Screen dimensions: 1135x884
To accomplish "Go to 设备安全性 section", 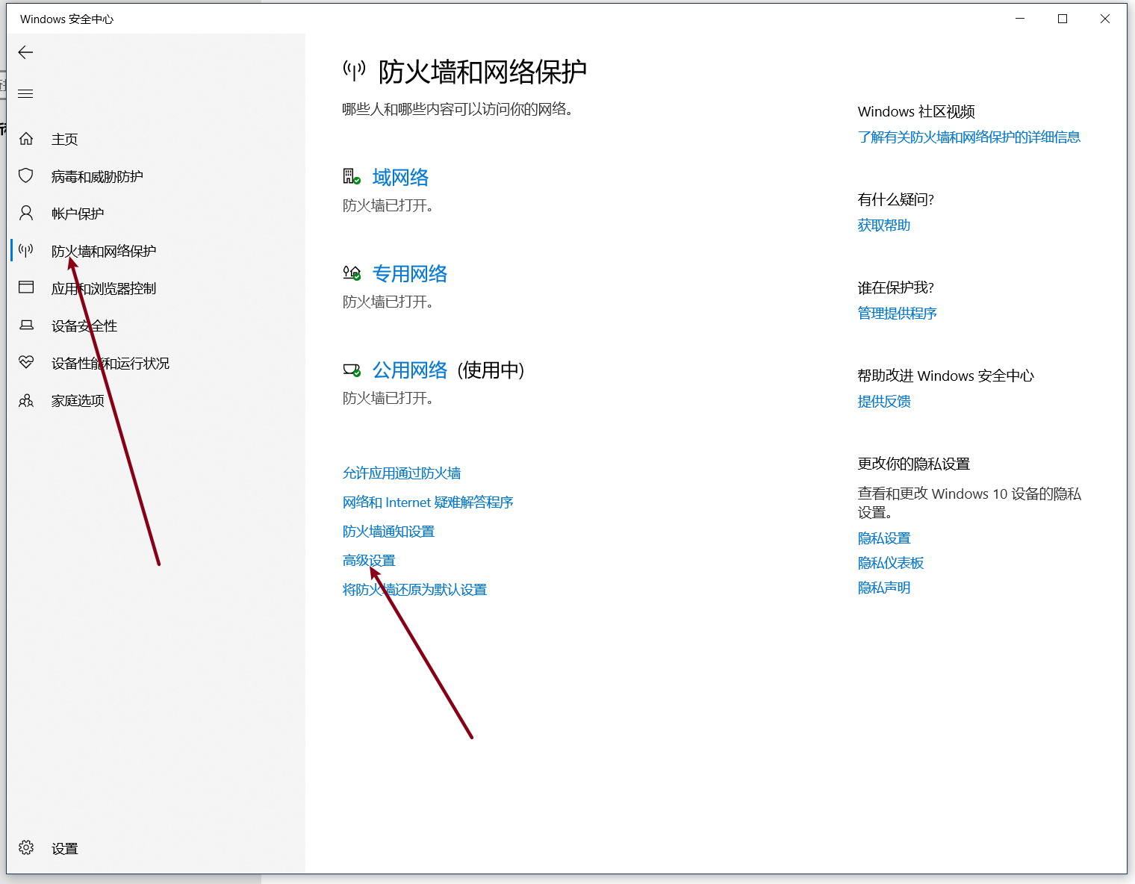I will [84, 326].
